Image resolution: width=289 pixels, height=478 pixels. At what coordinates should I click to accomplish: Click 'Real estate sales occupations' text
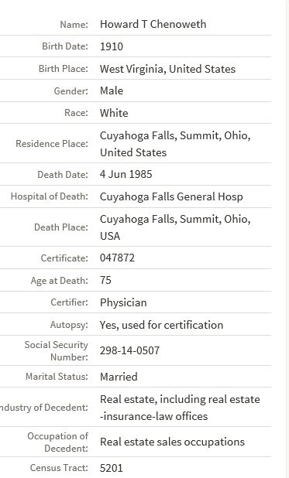(x=172, y=442)
